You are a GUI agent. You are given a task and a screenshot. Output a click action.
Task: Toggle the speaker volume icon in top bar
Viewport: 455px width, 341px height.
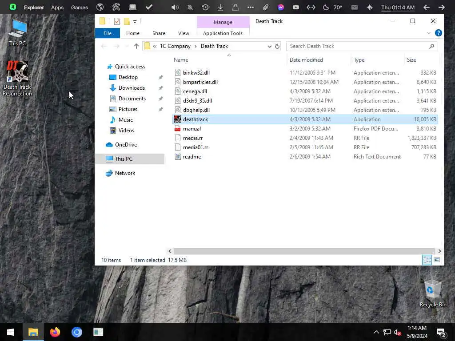point(175,7)
